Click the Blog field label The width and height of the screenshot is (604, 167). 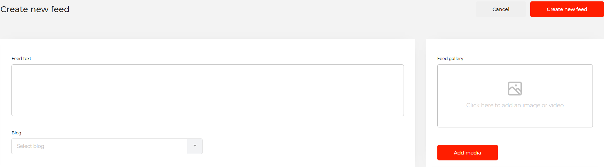tap(16, 133)
